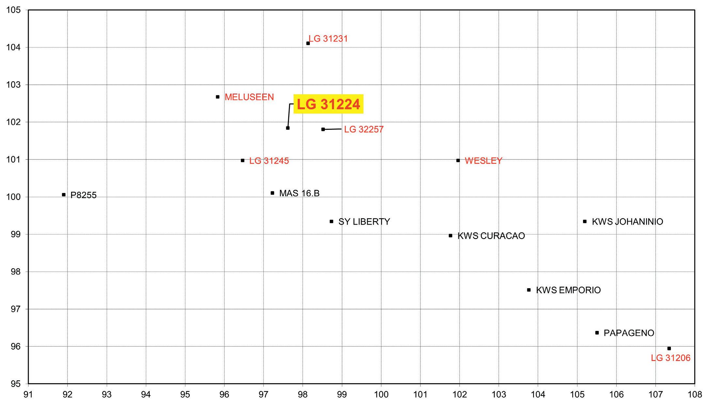Select the PAPAGENO data label
Screen dimensions: 712x405
point(629,333)
